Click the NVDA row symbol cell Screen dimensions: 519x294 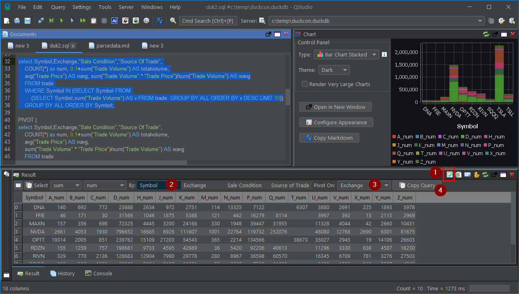click(34, 231)
